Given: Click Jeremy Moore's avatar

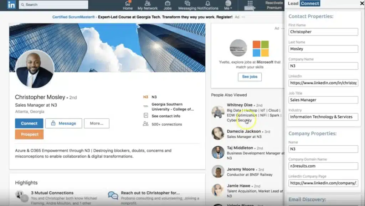Looking at the screenshot, I should (x=218, y=171).
